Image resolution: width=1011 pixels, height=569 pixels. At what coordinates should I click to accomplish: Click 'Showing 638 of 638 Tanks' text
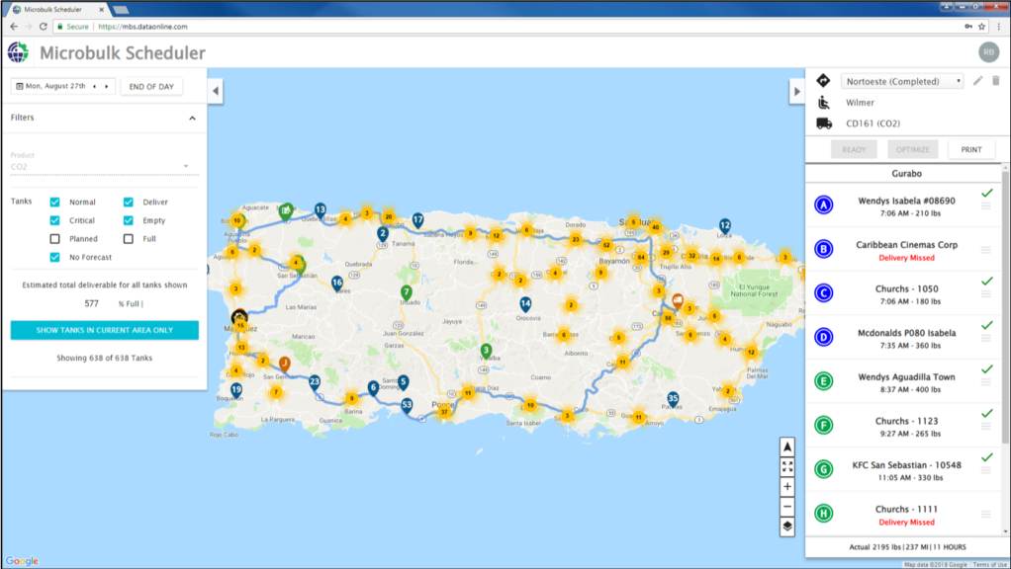(x=105, y=358)
